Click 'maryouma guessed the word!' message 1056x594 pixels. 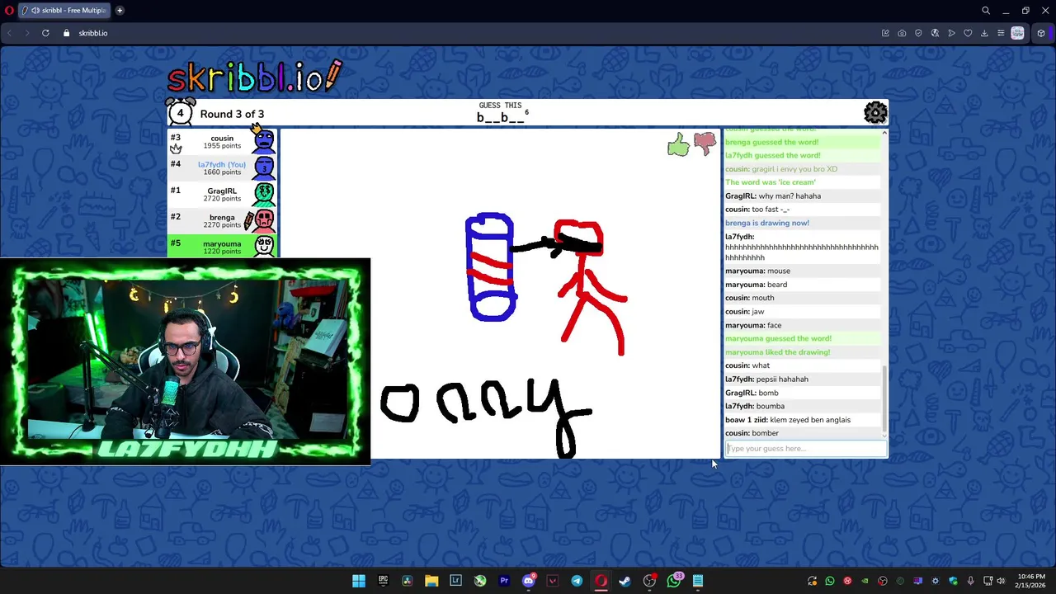(778, 338)
